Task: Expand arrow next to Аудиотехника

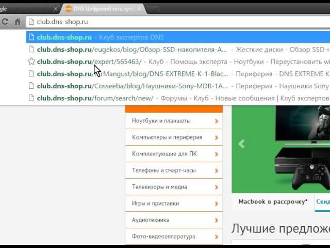Action: click(x=217, y=220)
